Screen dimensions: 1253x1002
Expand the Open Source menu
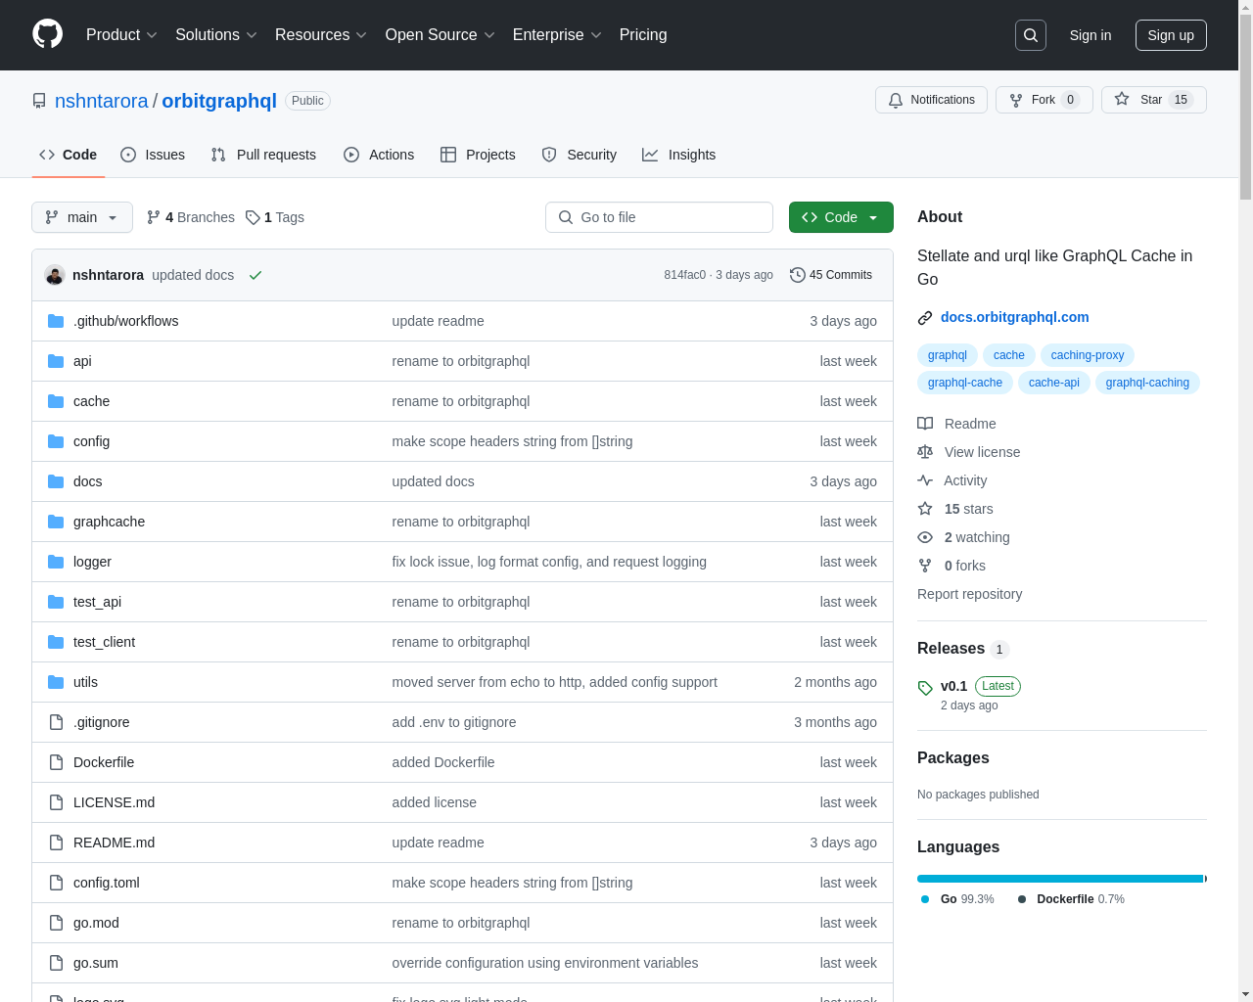441,35
